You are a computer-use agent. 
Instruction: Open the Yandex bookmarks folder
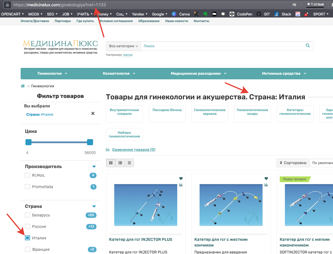(140, 14)
